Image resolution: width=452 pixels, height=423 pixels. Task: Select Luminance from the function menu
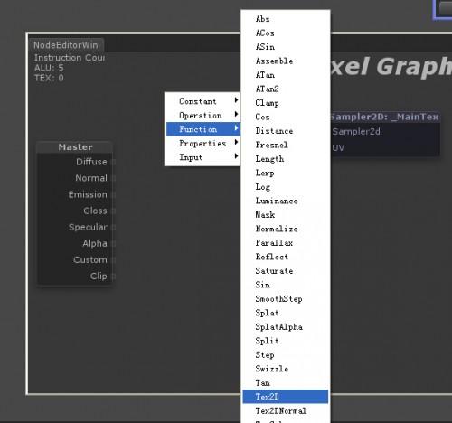click(x=286, y=201)
